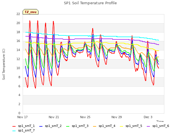Click the 16 y-axis tick label

[18, 41]
